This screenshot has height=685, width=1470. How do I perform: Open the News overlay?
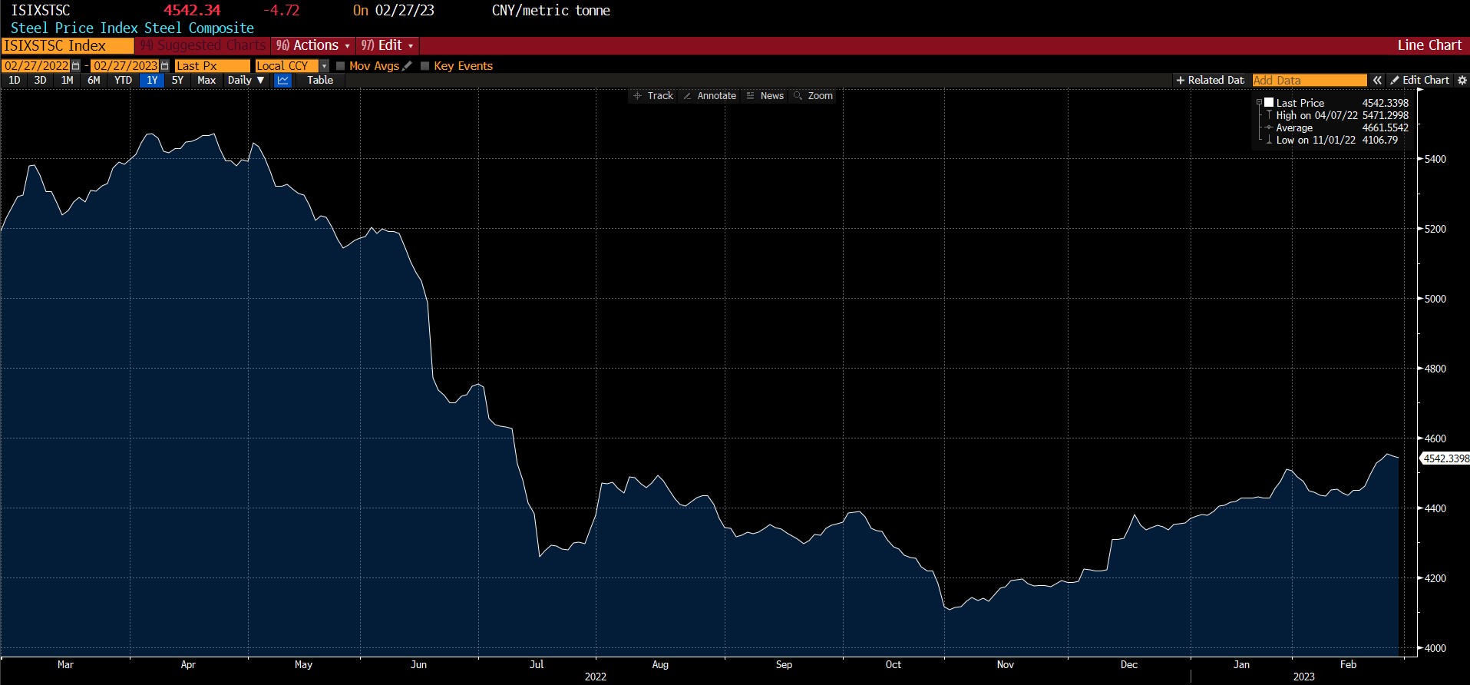(765, 96)
